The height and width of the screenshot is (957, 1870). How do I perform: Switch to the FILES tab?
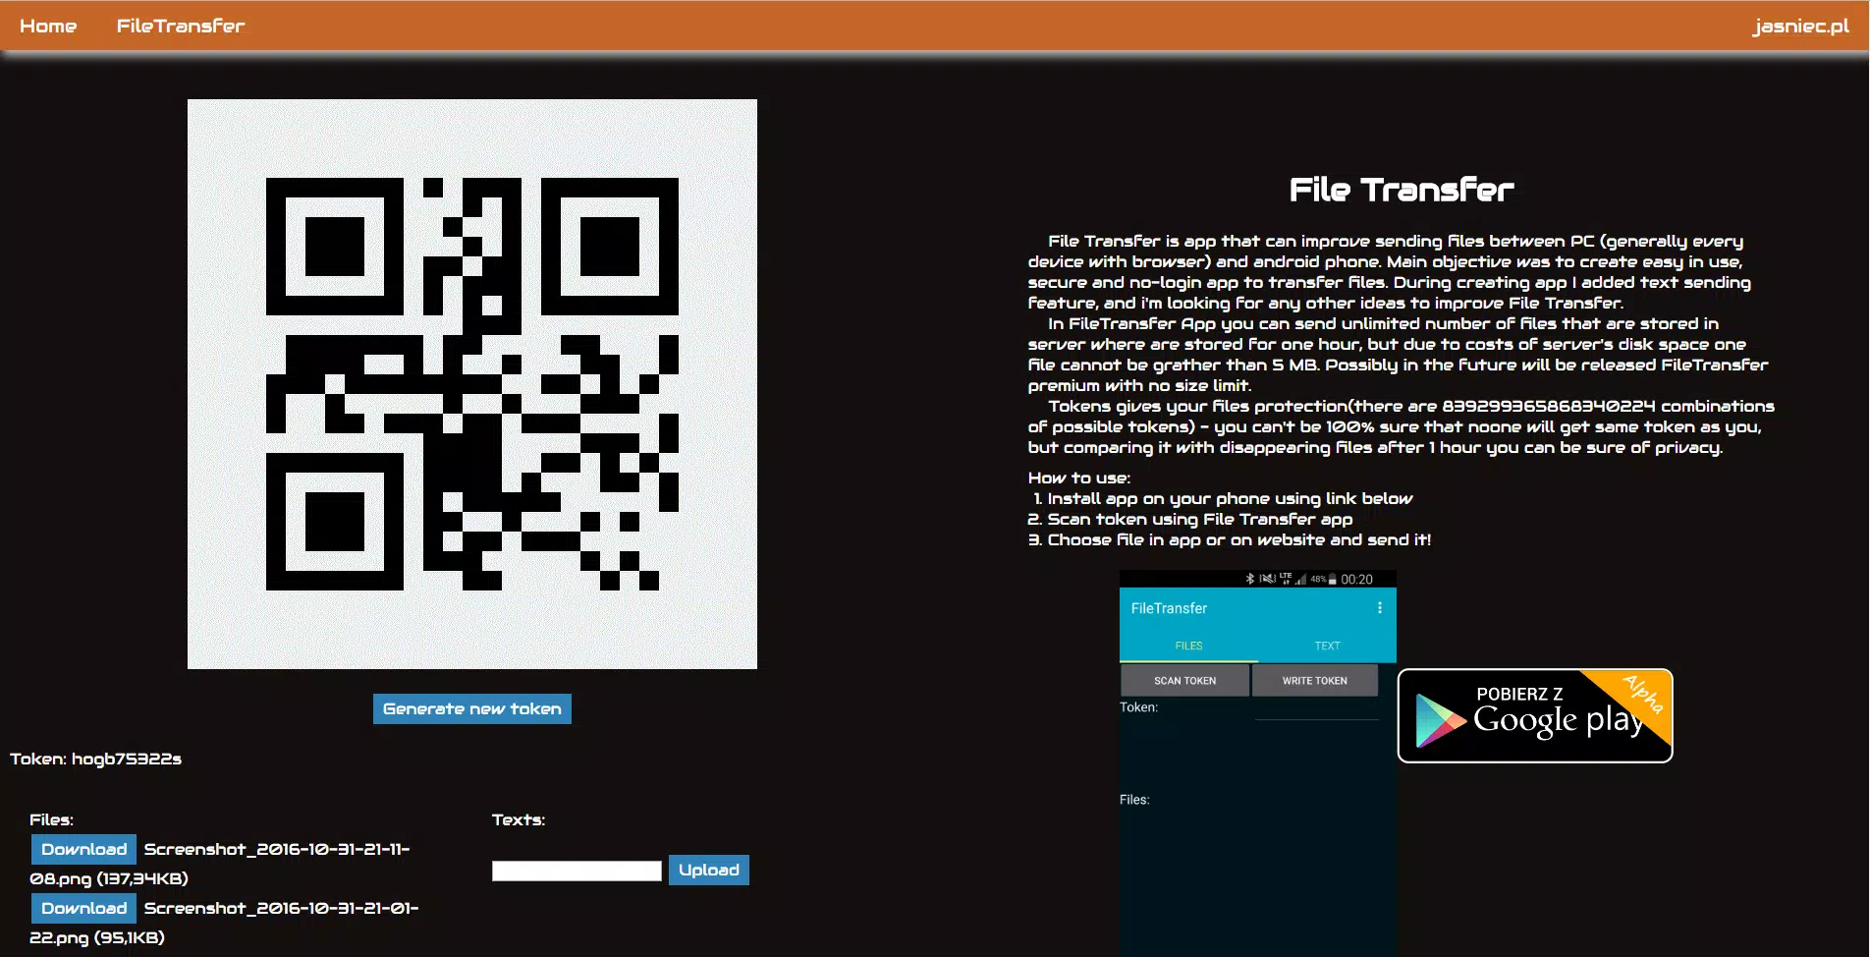1187,646
